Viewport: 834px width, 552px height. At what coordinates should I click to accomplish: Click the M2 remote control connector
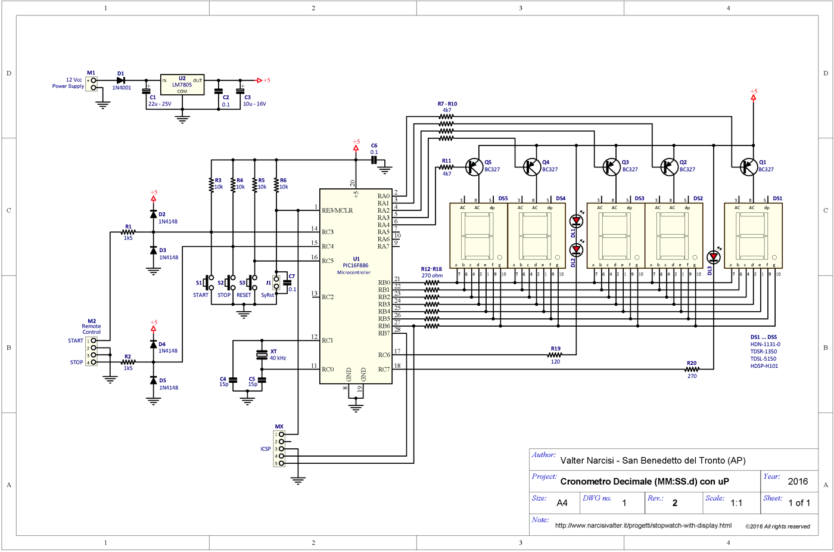pos(91,352)
